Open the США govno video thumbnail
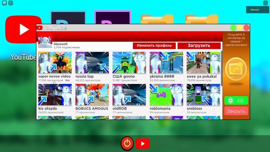270x152 pixels. click(129, 63)
